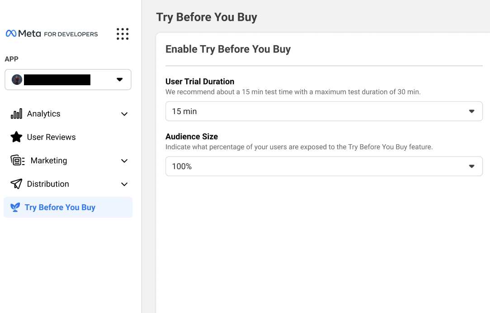
Task: Expand the Marketing section
Action: (x=124, y=161)
